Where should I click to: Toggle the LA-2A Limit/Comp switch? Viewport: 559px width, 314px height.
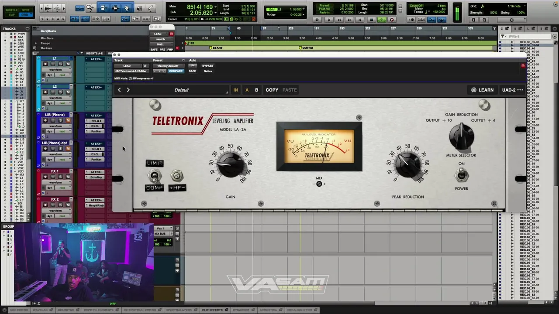155,176
